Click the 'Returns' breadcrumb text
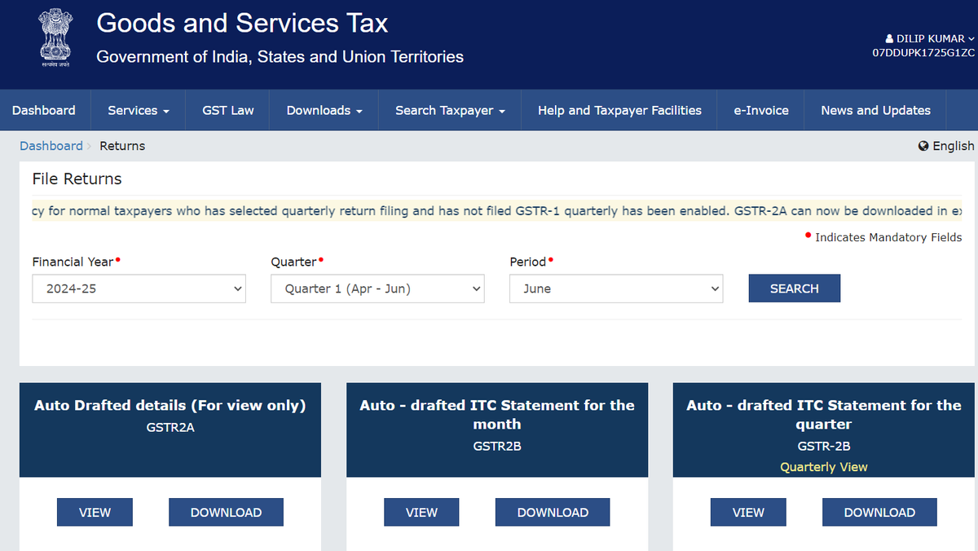The height and width of the screenshot is (551, 978). coord(122,146)
